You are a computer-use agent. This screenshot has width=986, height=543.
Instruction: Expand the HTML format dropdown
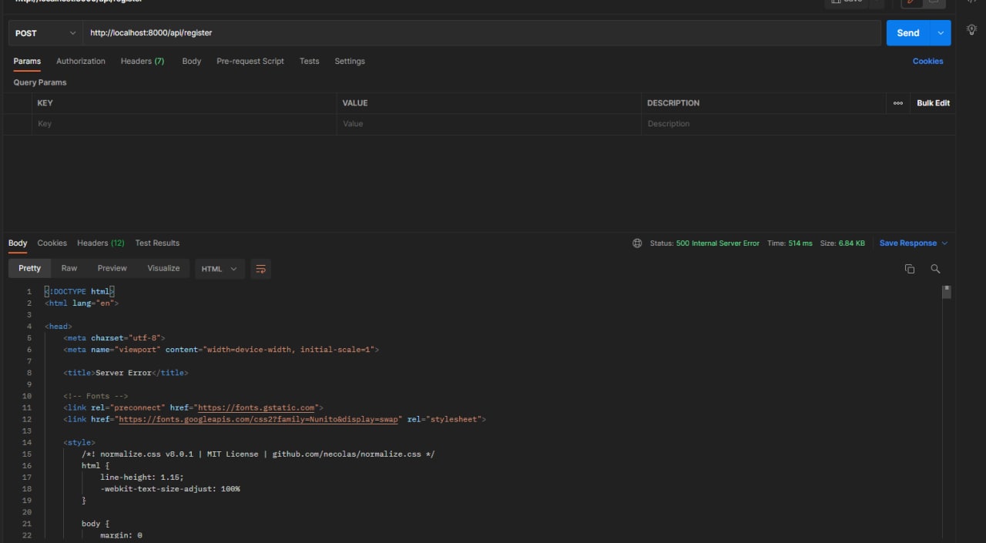pyautogui.click(x=220, y=269)
